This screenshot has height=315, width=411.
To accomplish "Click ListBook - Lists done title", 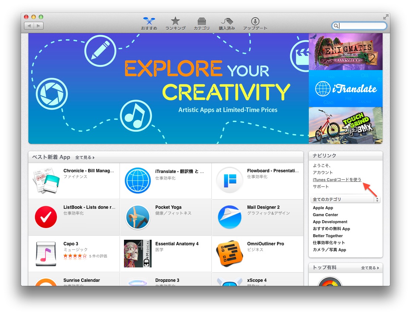I will click(89, 207).
